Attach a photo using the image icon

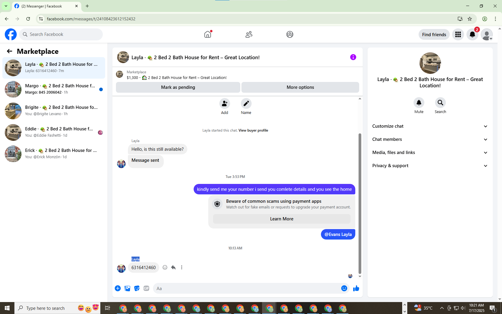[127, 288]
